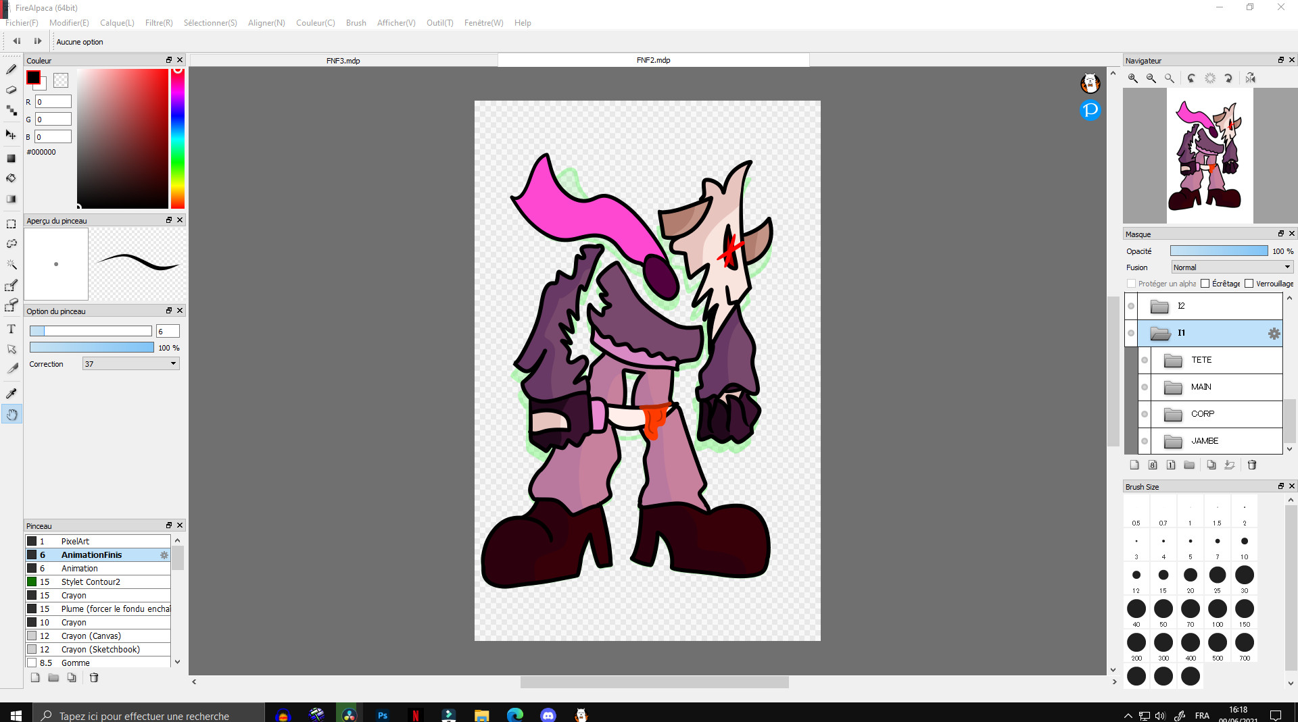Select the Eraser tool in left toolbar
Image resolution: width=1298 pixels, height=722 pixels.
(x=11, y=90)
